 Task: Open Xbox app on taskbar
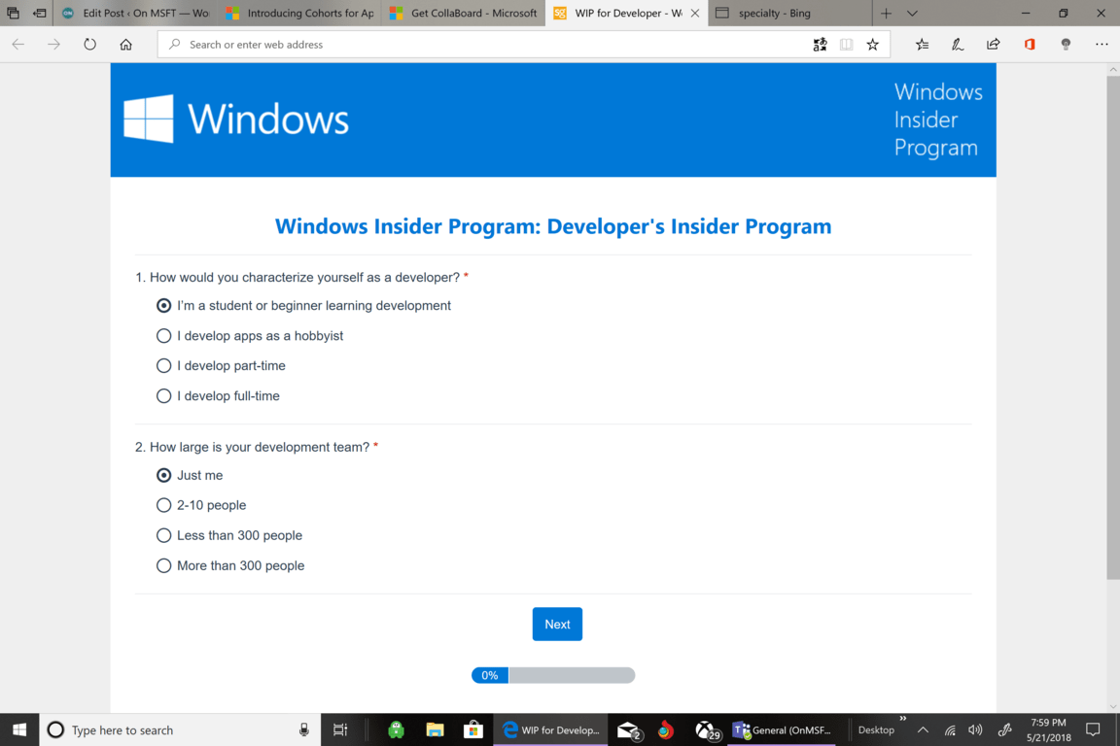(707, 729)
